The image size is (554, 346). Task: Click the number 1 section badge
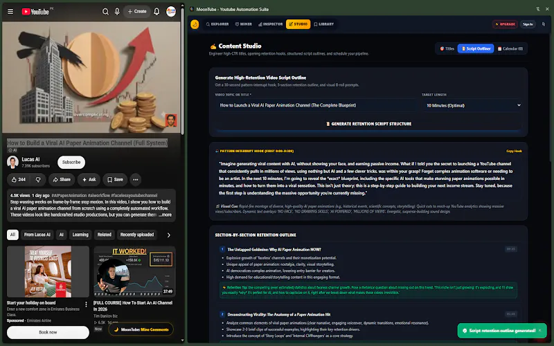tap(222, 249)
